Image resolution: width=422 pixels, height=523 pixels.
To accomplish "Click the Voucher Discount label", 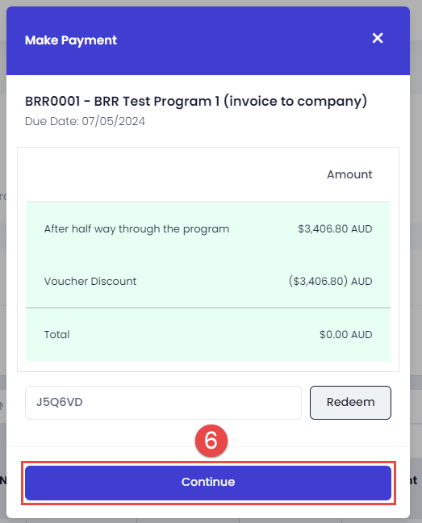I will pyautogui.click(x=90, y=281).
